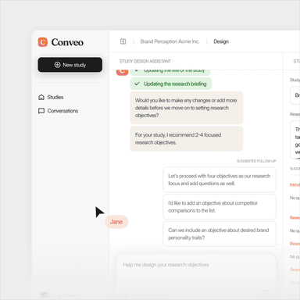The height and width of the screenshot is (300, 300).
Task: Click the Studies home icon
Action: [x=41, y=97]
